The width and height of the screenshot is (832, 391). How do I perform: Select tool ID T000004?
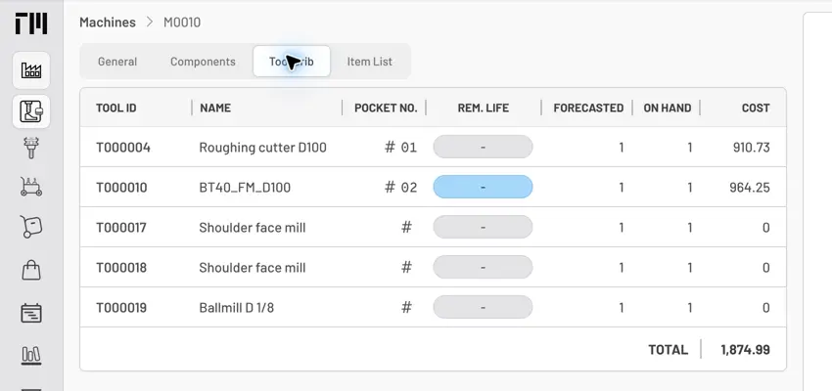click(x=123, y=148)
